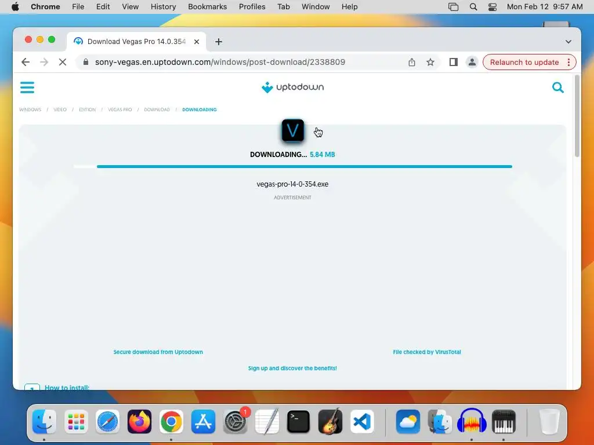Image resolution: width=594 pixels, height=445 pixels.
Task: Open File checked by VirusTotal link
Action: coord(427,352)
